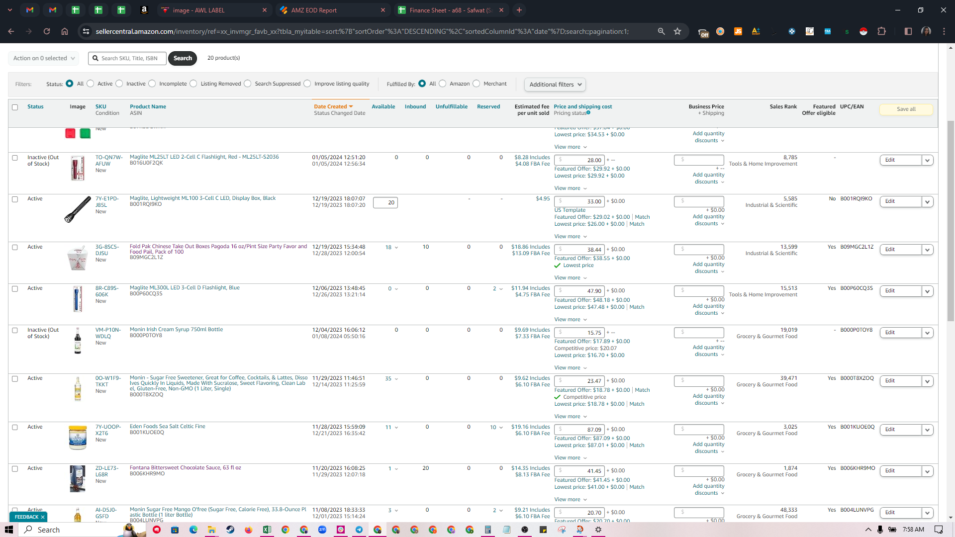Viewport: 955px width, 537px height.
Task: Select the Listing Removed status filter
Action: click(x=193, y=84)
